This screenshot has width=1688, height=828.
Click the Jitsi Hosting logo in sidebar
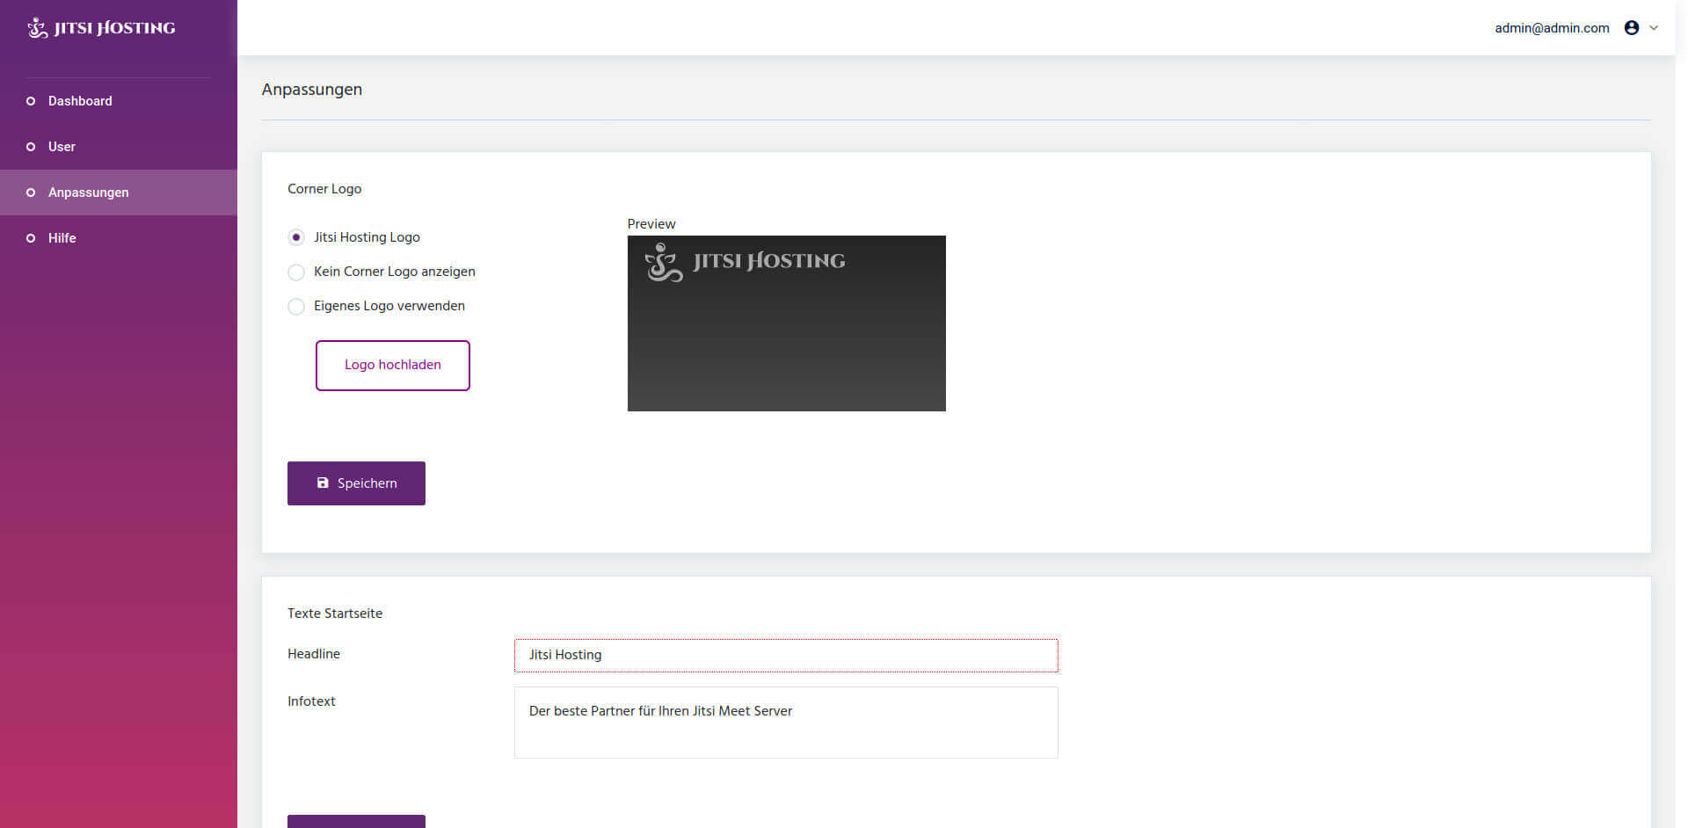(x=101, y=27)
